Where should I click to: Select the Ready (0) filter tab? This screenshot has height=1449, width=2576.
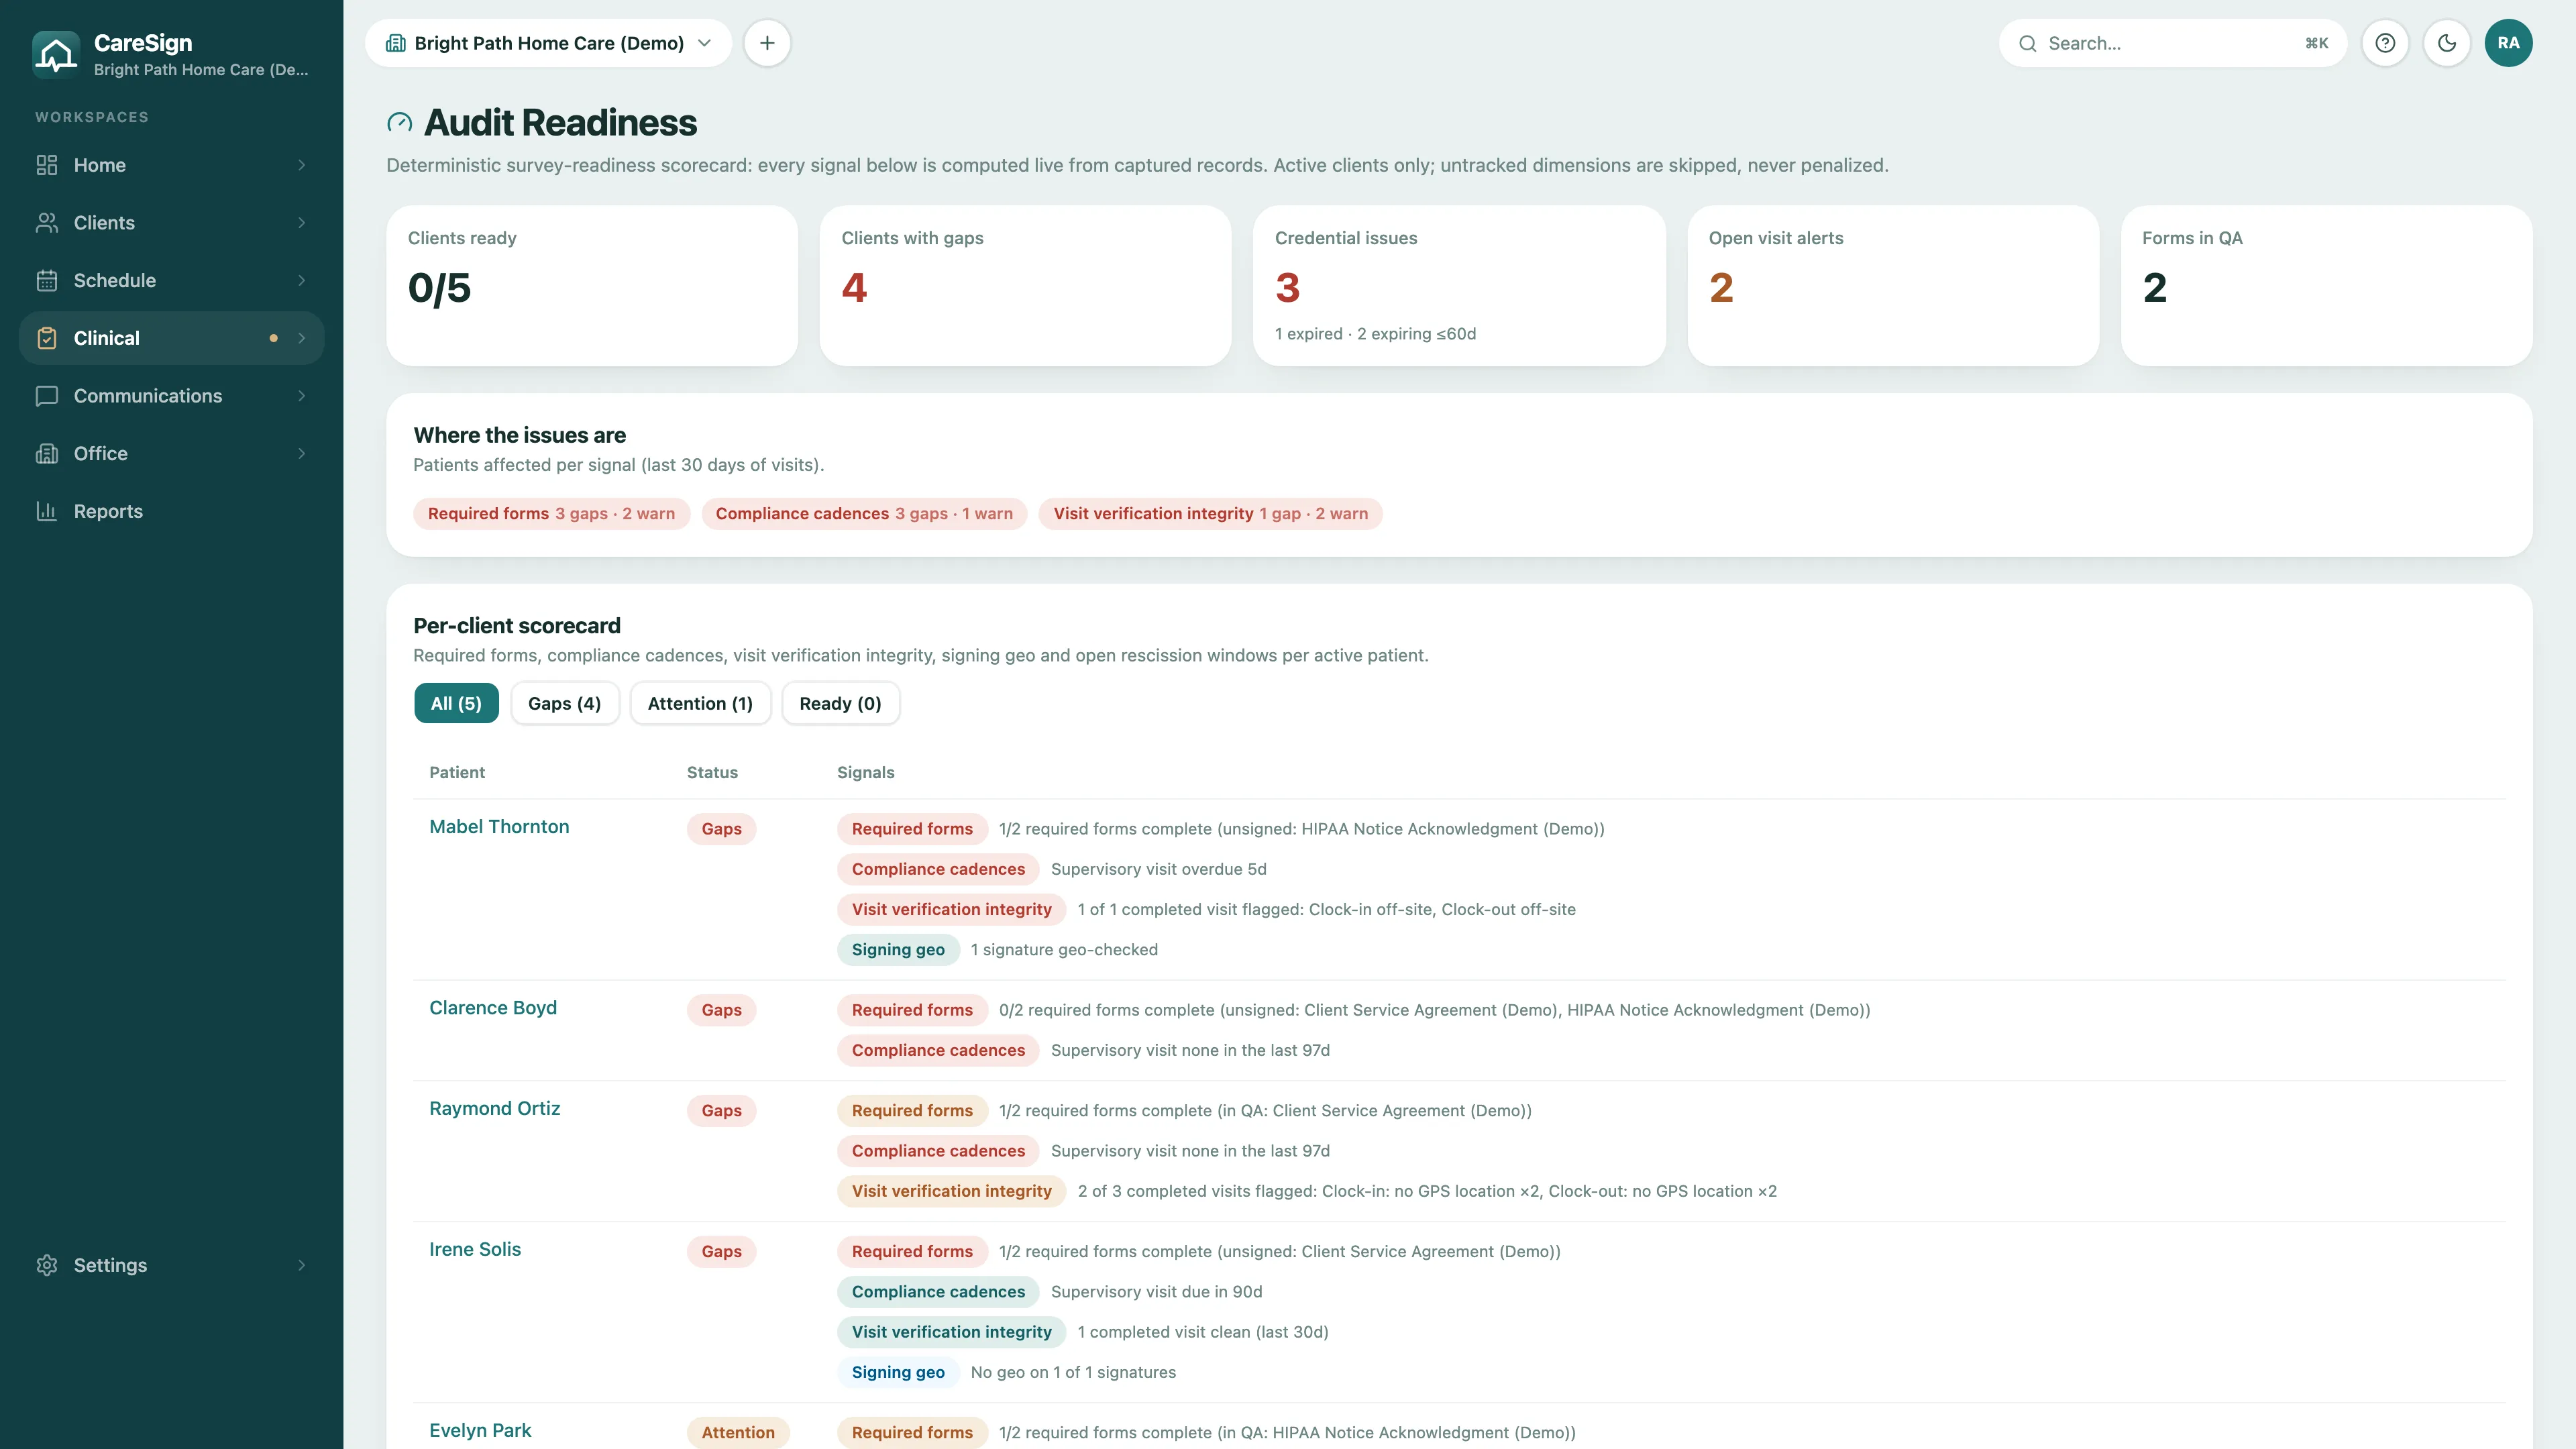pyautogui.click(x=840, y=703)
